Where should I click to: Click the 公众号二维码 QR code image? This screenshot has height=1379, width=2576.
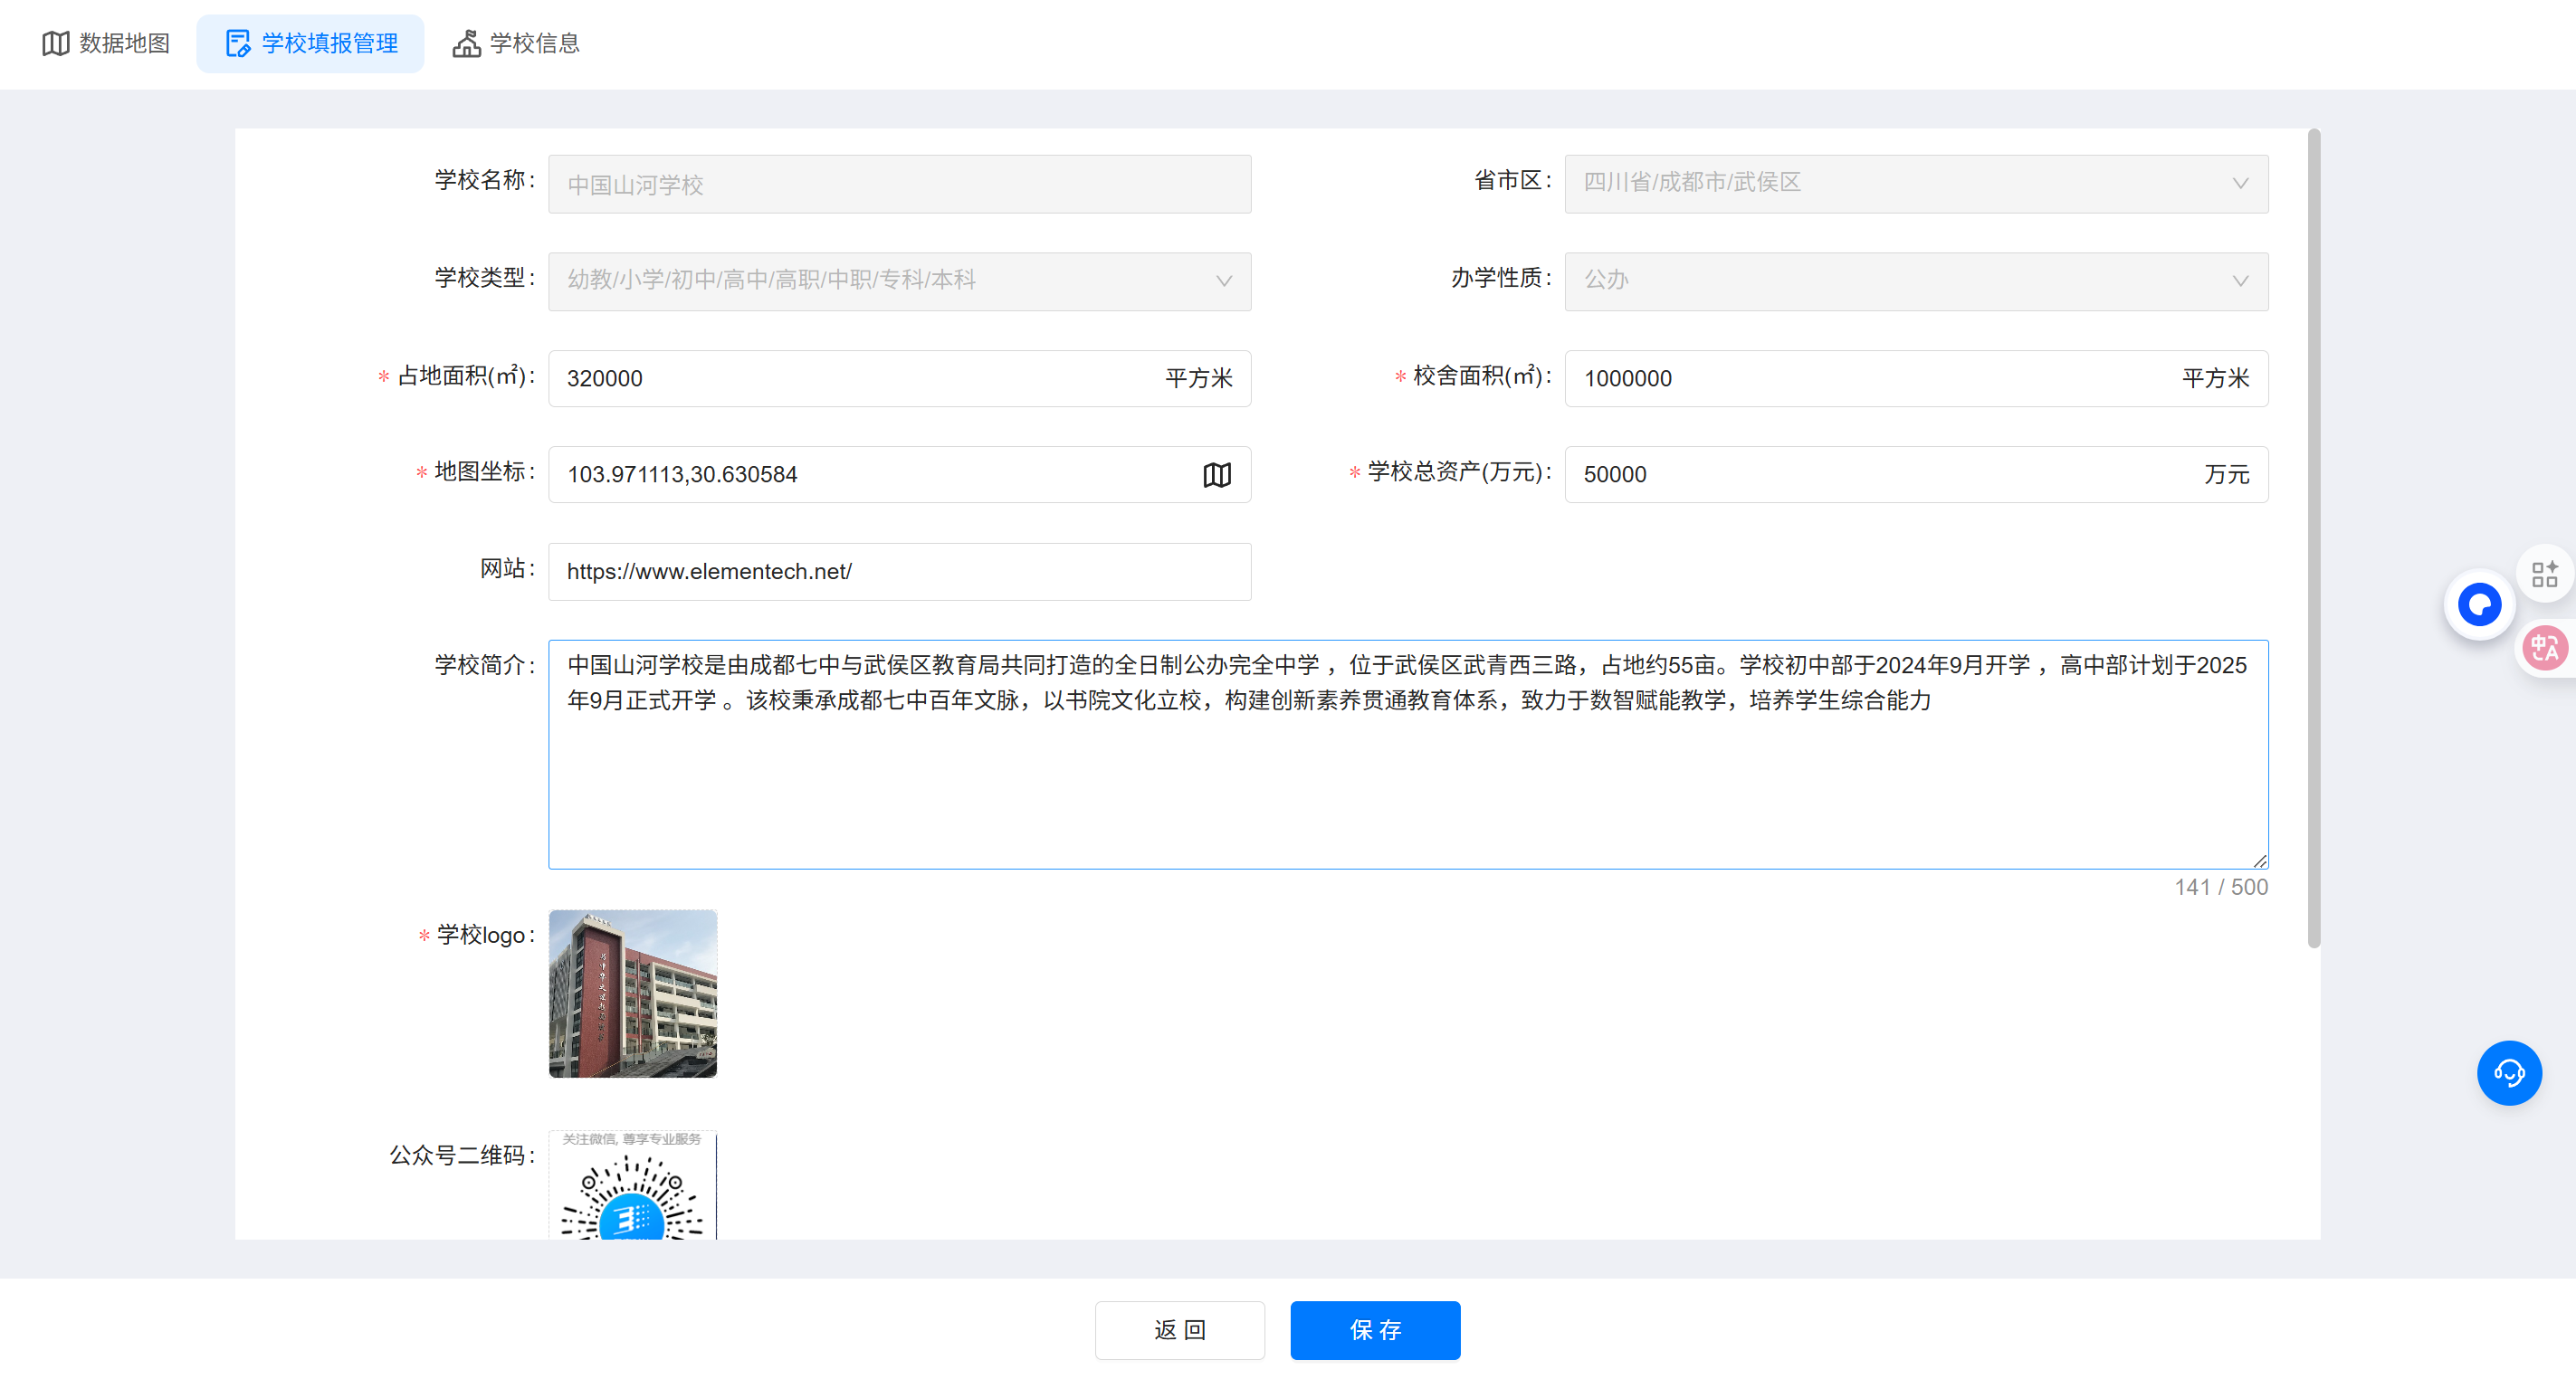tap(632, 1186)
